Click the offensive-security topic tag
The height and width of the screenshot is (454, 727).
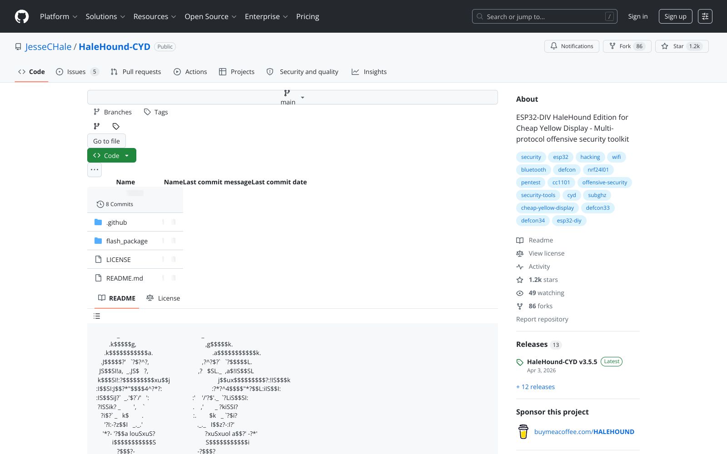coord(605,183)
